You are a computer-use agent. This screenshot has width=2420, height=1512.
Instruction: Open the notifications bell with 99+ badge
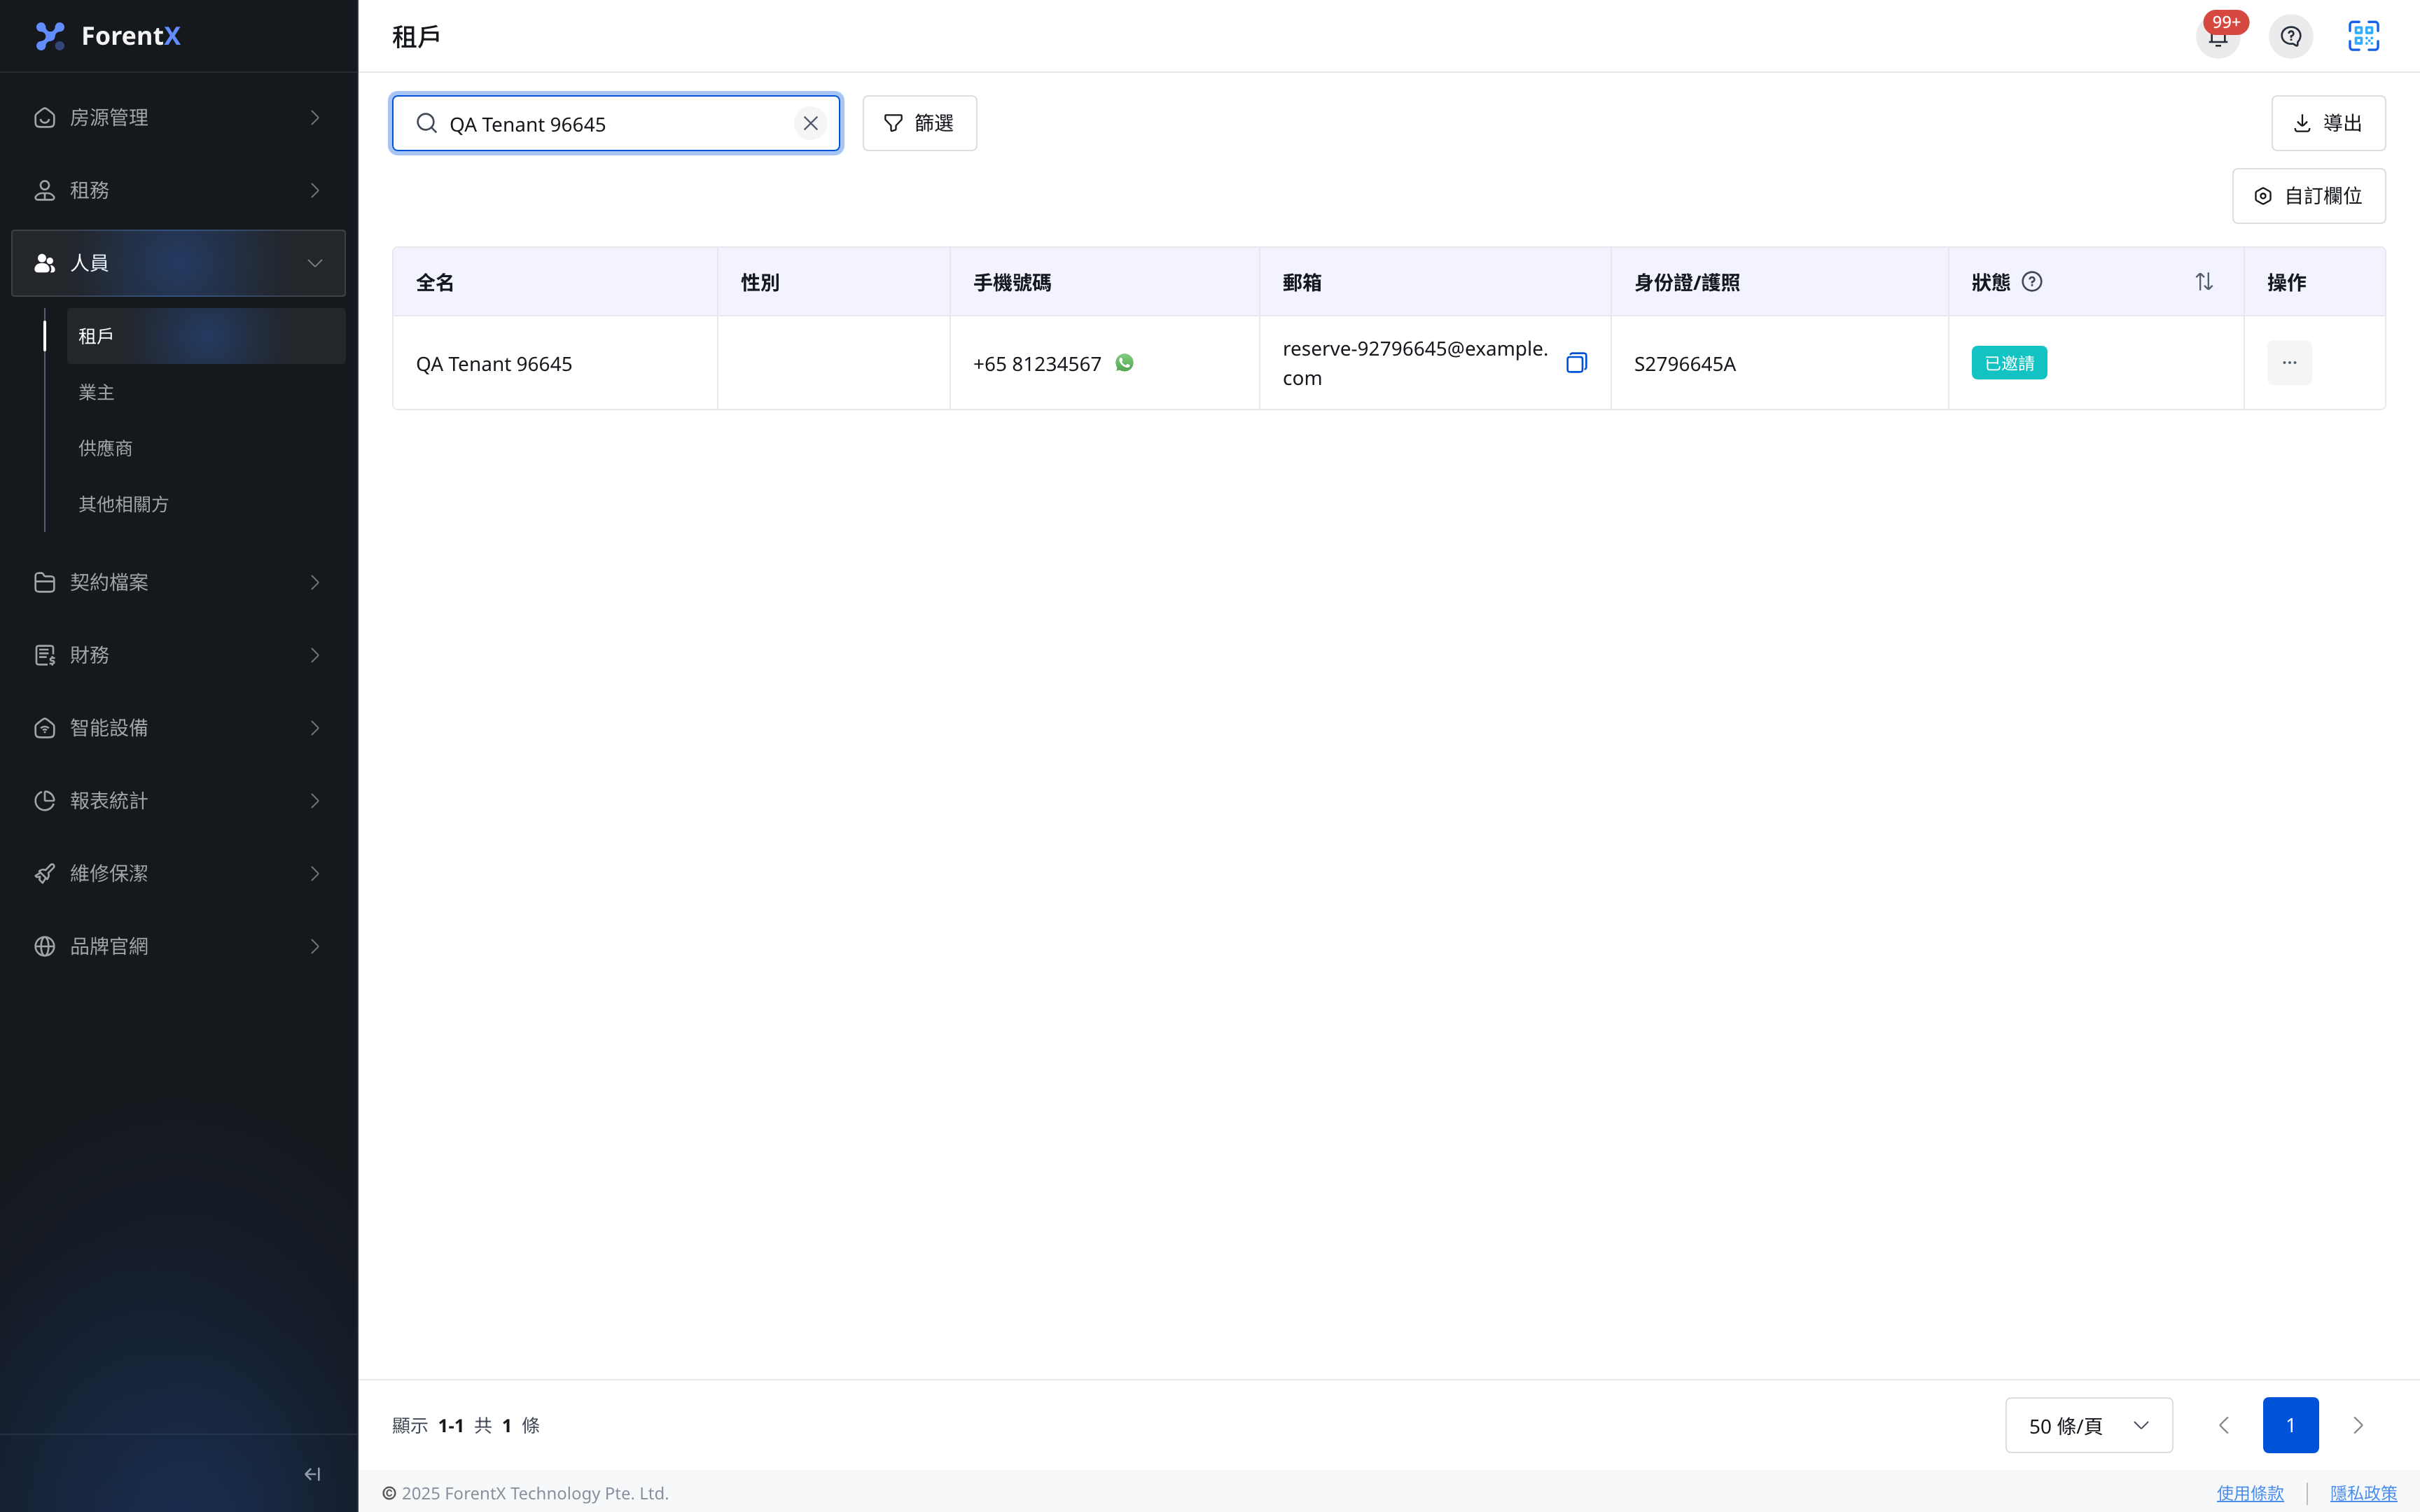tap(2217, 36)
